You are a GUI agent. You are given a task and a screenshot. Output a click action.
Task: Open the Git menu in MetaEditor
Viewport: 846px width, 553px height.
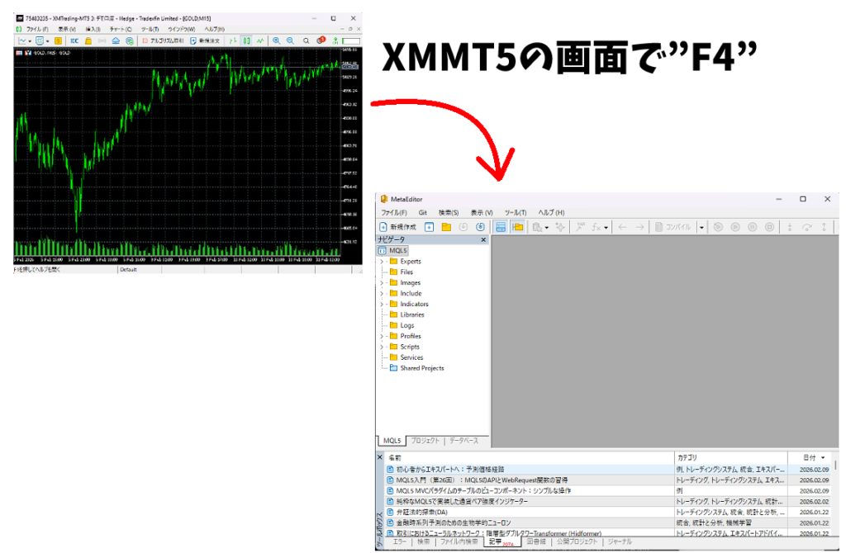click(422, 213)
